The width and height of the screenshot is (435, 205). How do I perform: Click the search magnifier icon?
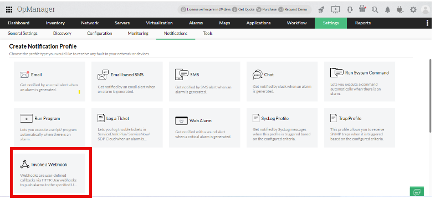pos(375,10)
